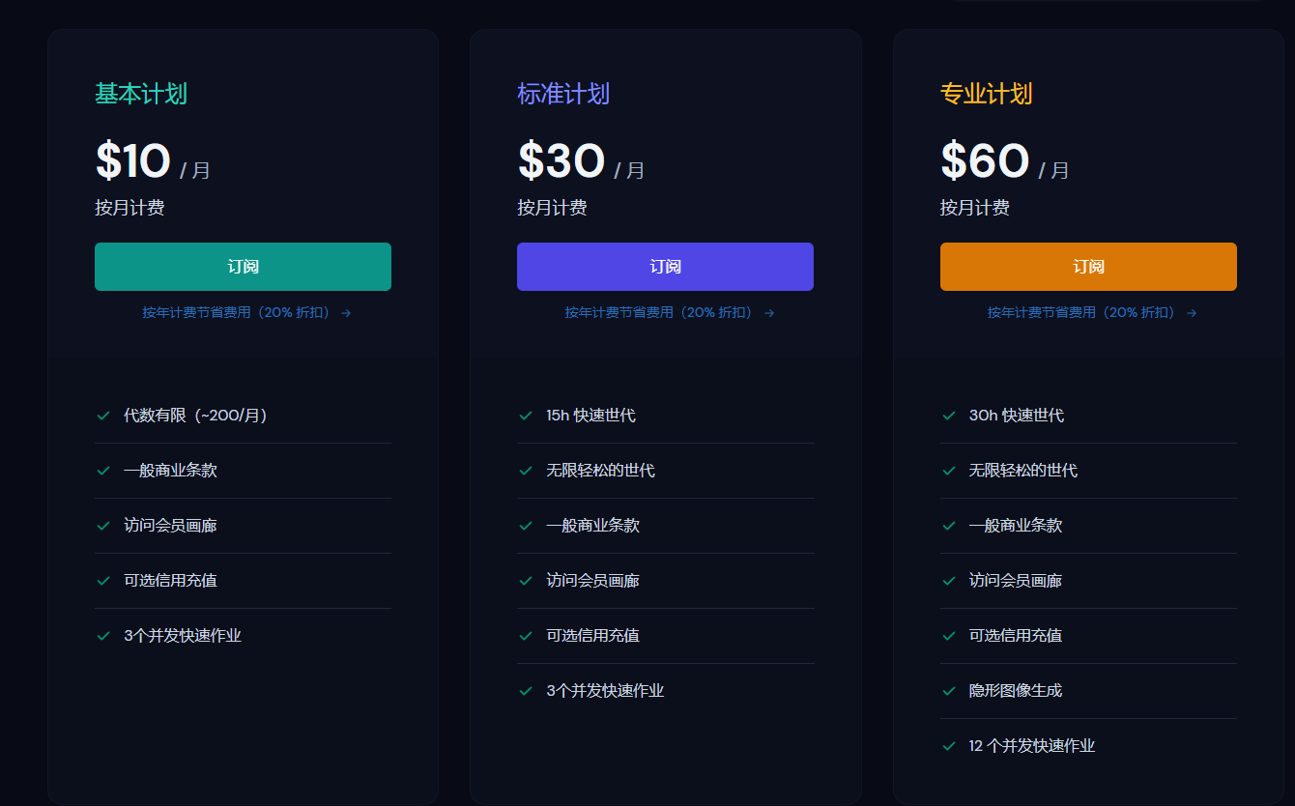Click the checkmark next to 15h 快速世代
Viewport: 1295px width, 806px height.
(526, 416)
